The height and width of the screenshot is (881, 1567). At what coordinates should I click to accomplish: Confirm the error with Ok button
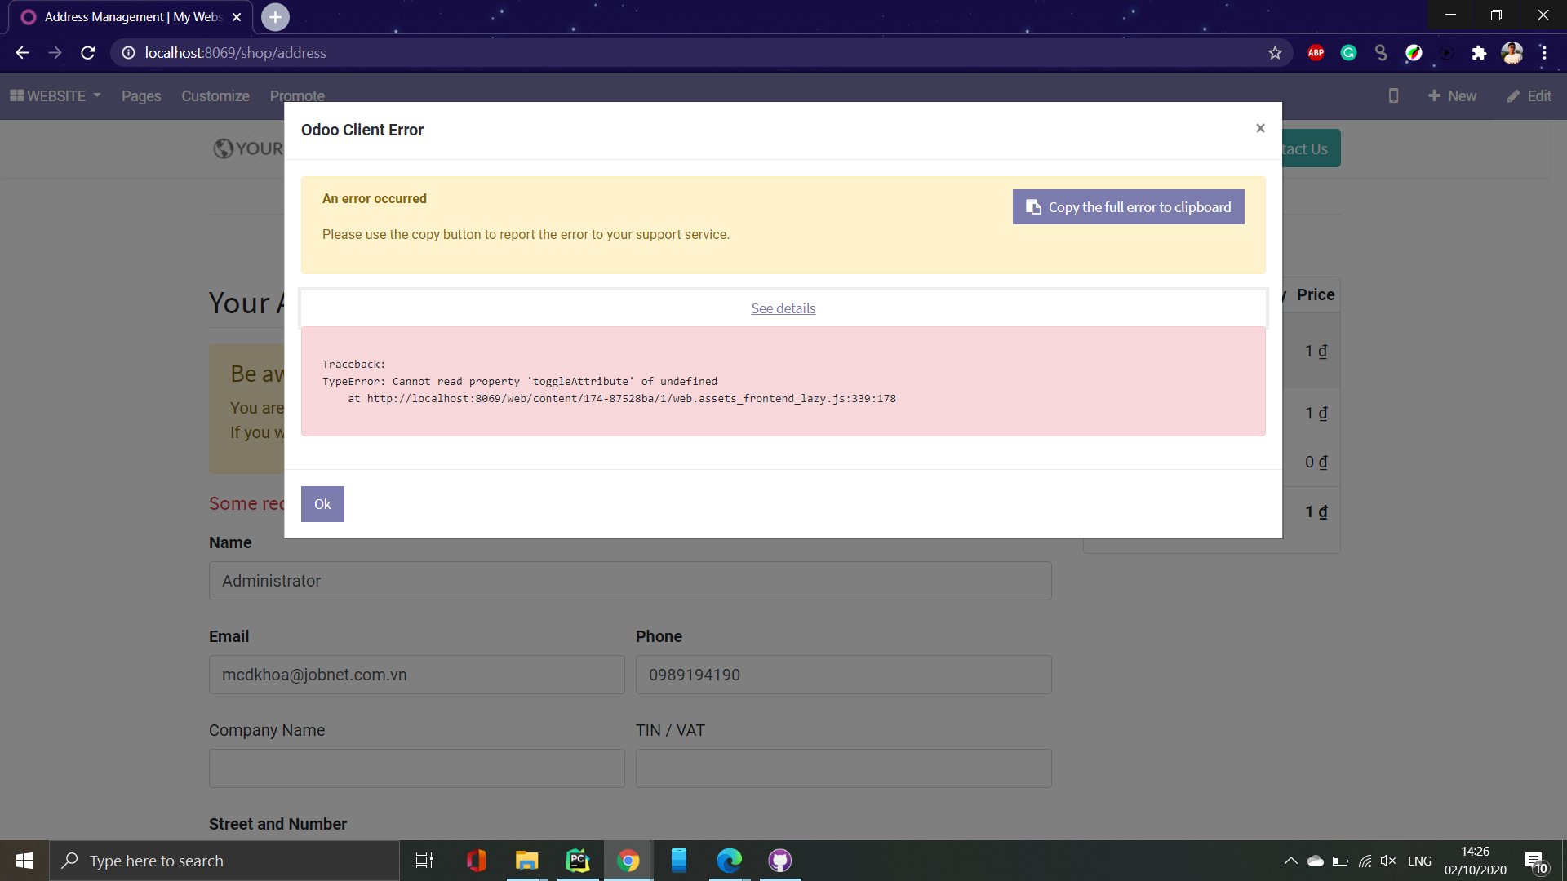pyautogui.click(x=322, y=504)
